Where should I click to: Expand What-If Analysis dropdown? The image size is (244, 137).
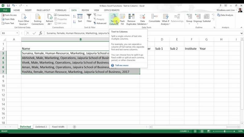[165, 24]
